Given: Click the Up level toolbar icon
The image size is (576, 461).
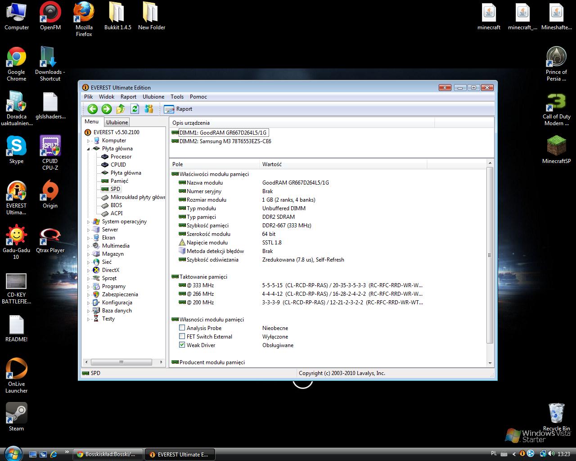Looking at the screenshot, I should [x=121, y=108].
